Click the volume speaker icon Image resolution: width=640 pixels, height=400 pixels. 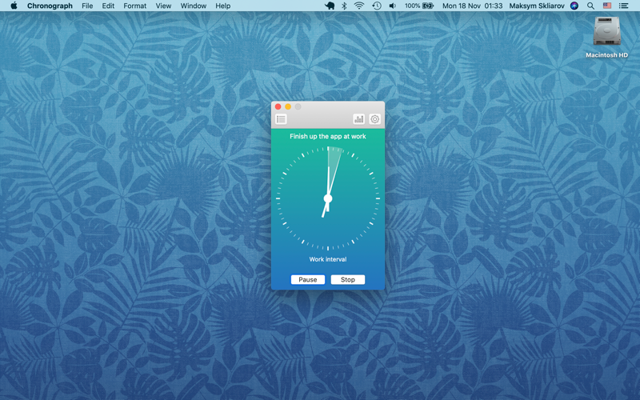click(392, 6)
